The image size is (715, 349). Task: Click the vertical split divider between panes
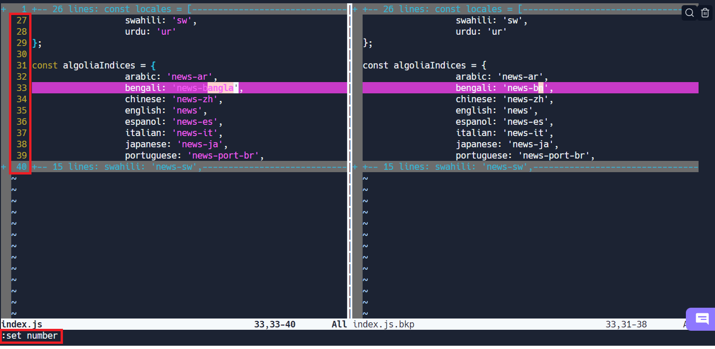click(350, 161)
